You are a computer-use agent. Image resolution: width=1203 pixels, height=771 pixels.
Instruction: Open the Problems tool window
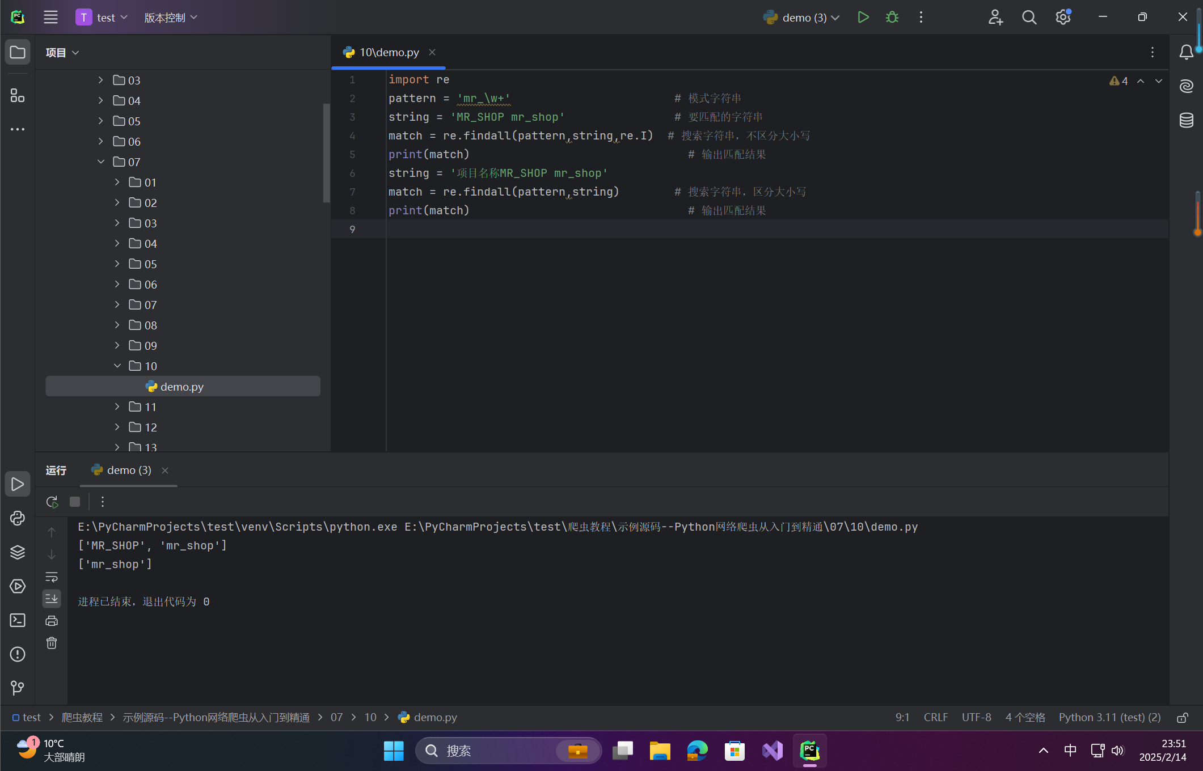pos(18,654)
